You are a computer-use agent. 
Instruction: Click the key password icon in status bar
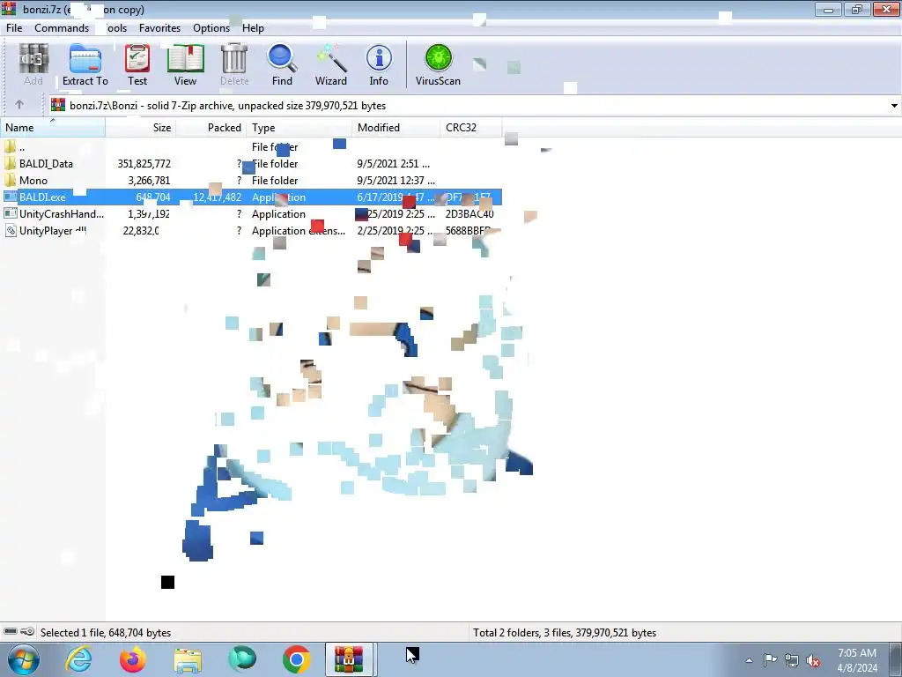click(27, 631)
